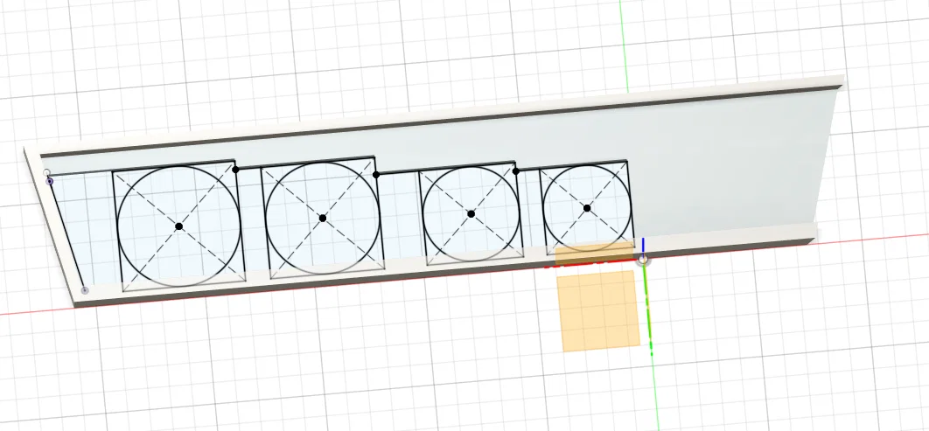Image resolution: width=929 pixels, height=431 pixels.
Task: Pick the sketch point at second square's top-right corner
Action: click(375, 175)
